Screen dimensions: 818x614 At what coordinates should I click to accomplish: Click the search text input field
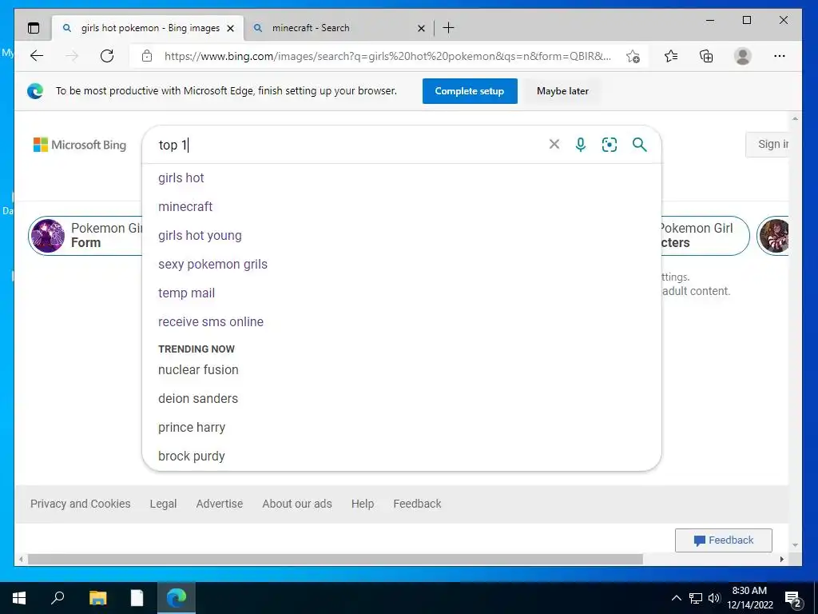348,145
